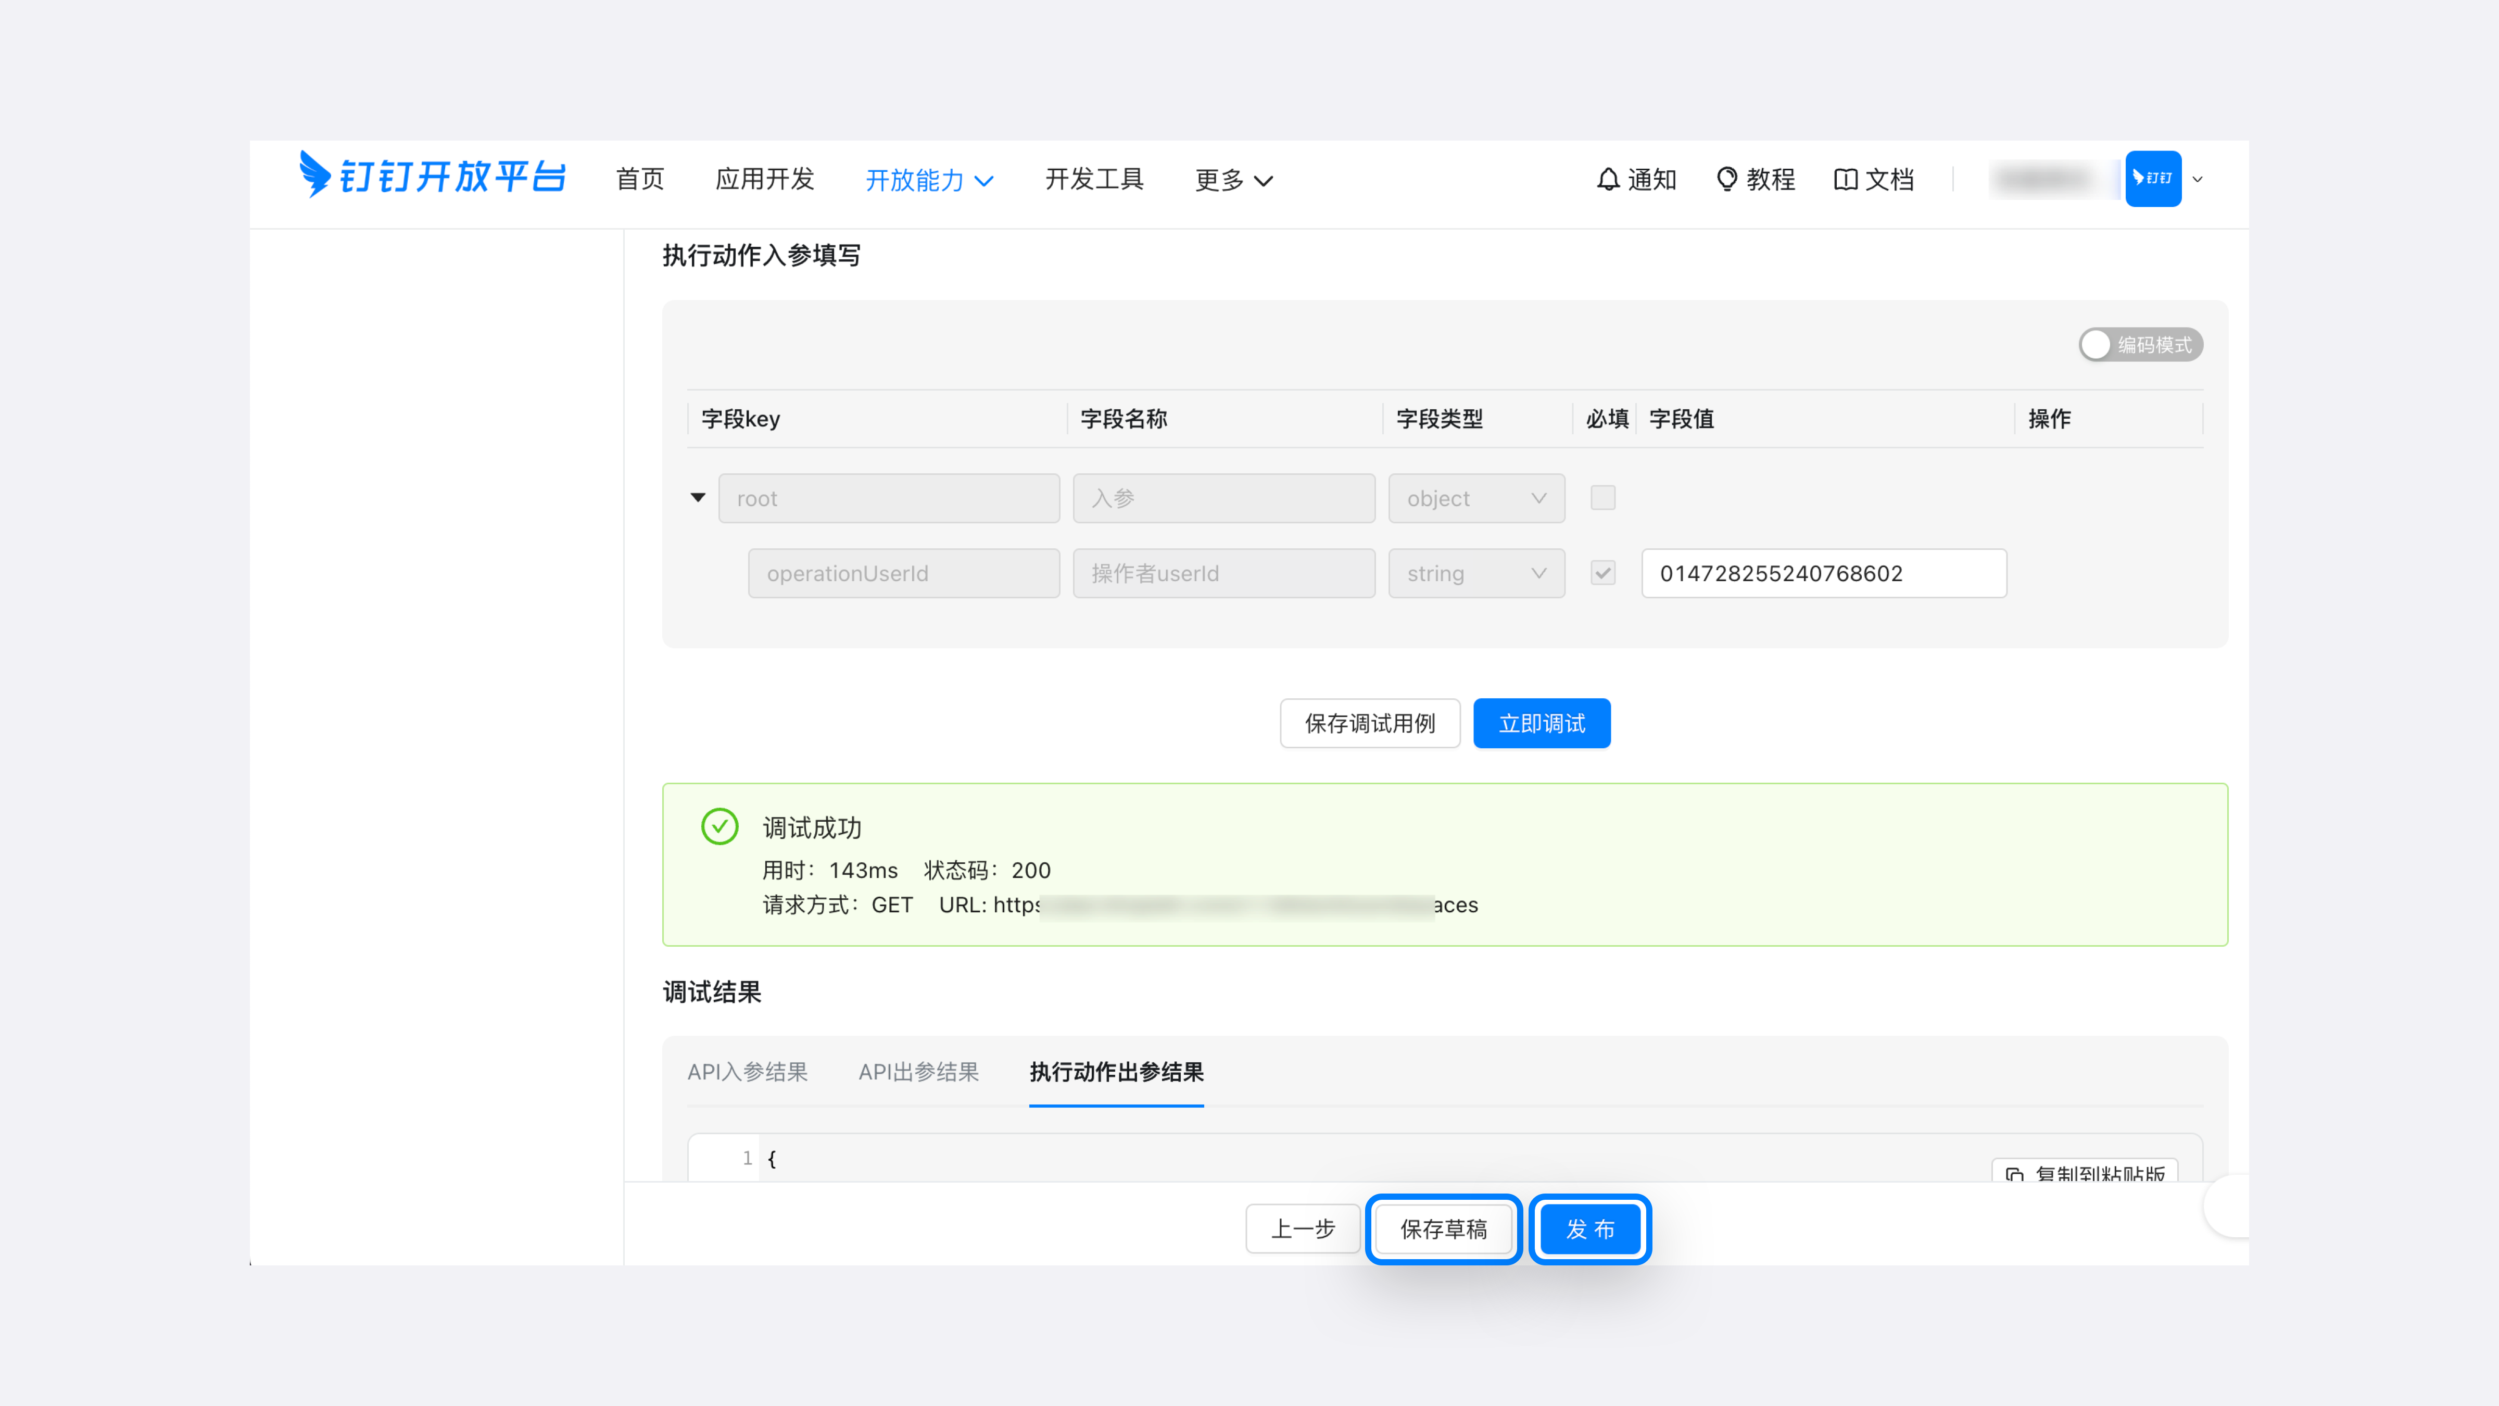Click the 入参 name field

coord(1223,498)
